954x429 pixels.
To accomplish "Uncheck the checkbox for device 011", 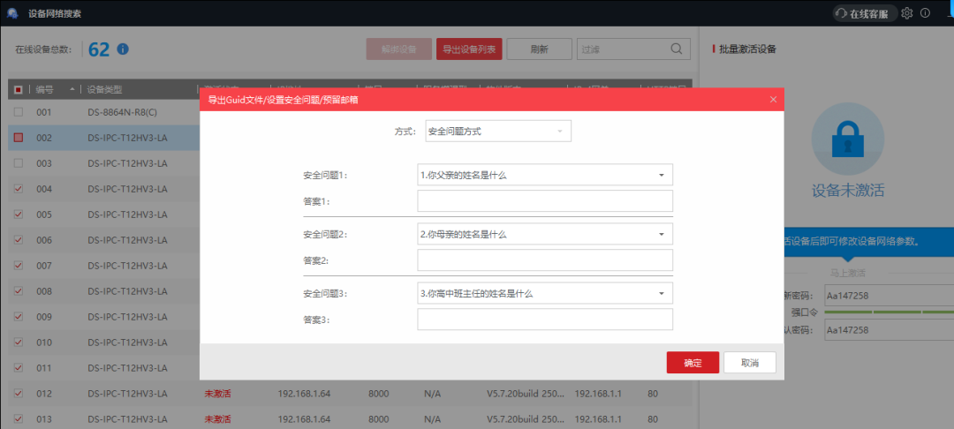I will [19, 367].
